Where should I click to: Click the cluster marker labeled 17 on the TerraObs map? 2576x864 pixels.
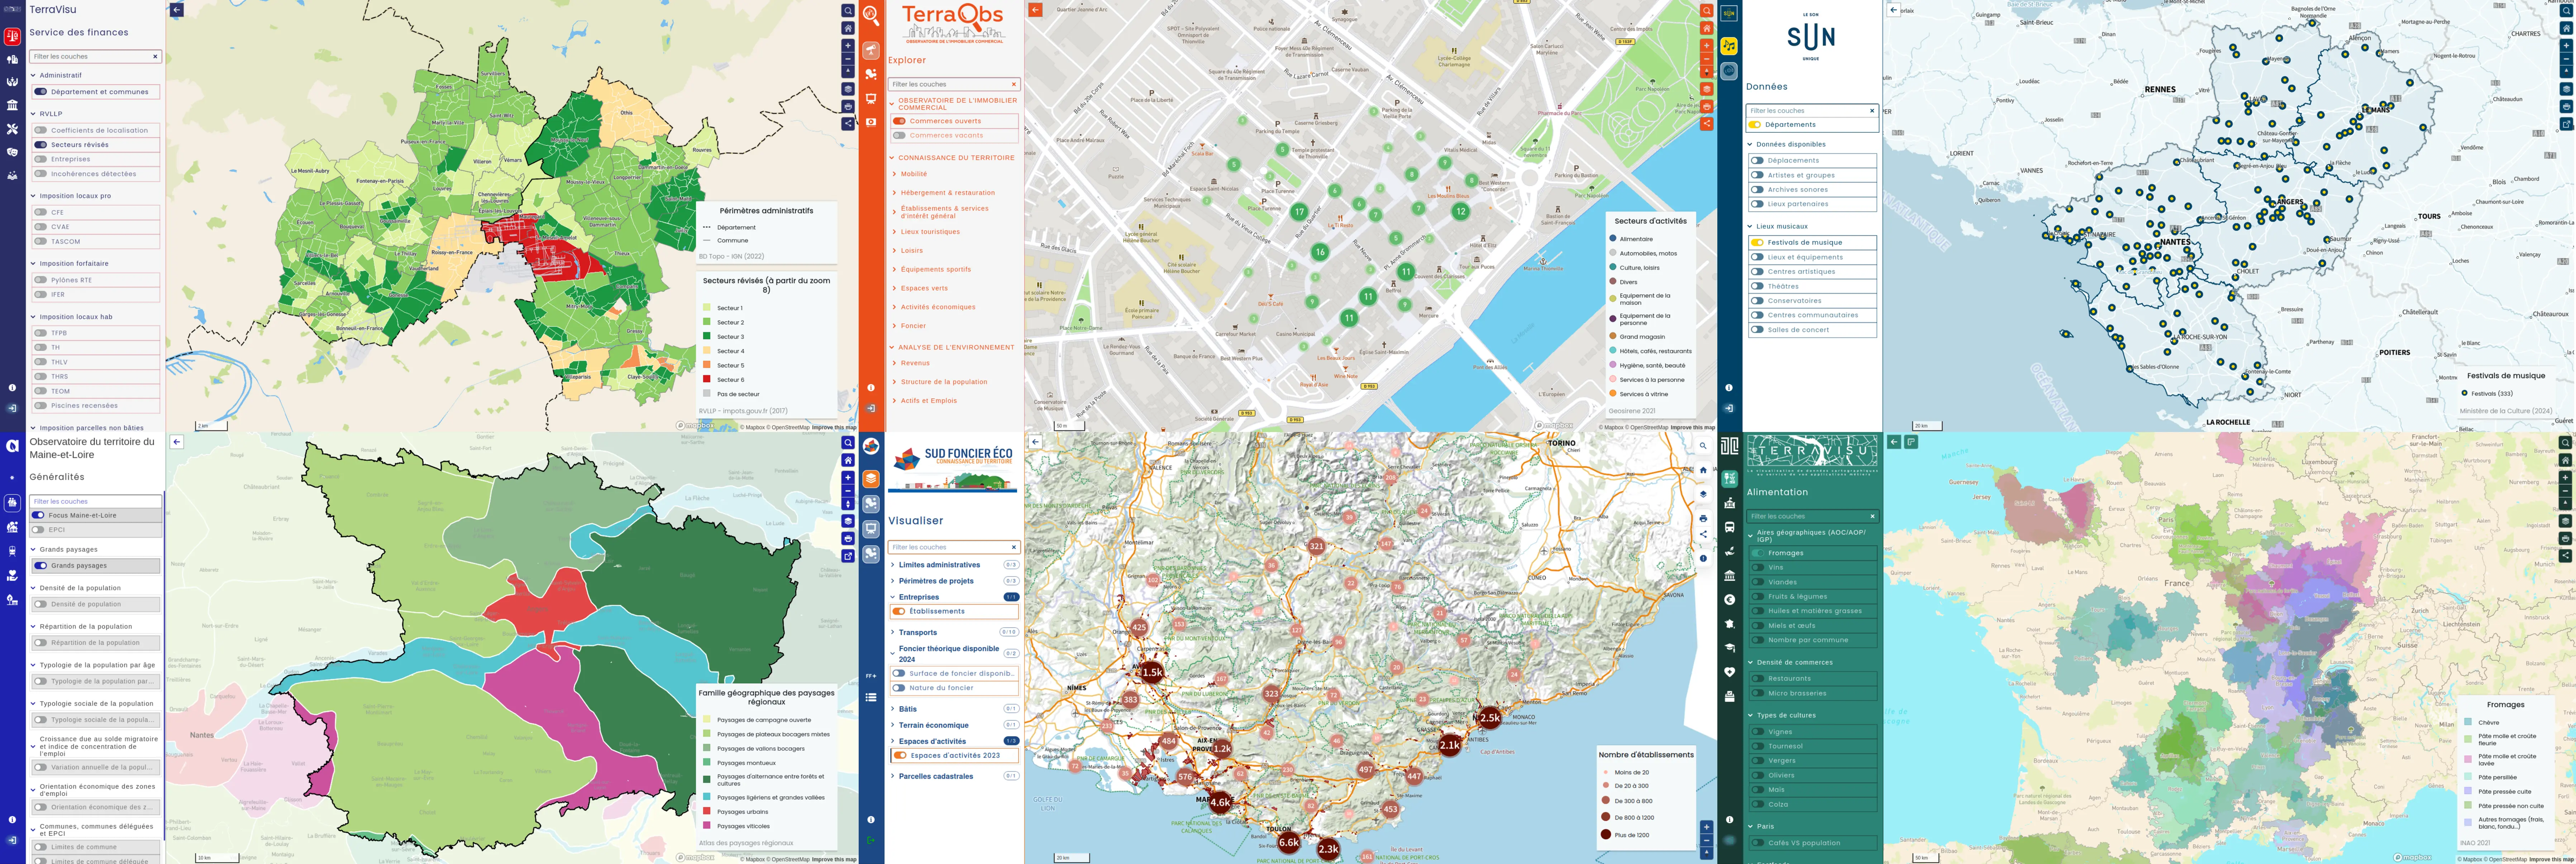(1299, 212)
